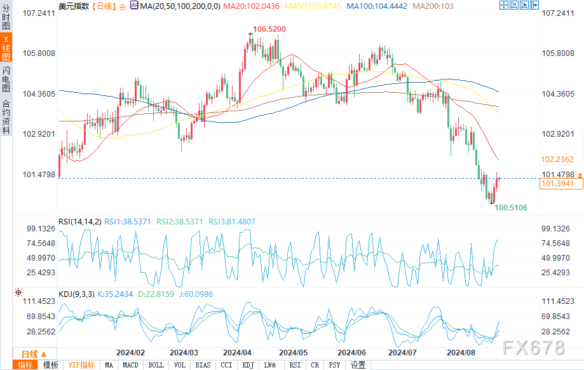Click the crosshair cursor icon at top right
The width and height of the screenshot is (584, 370).
[x=503, y=5]
